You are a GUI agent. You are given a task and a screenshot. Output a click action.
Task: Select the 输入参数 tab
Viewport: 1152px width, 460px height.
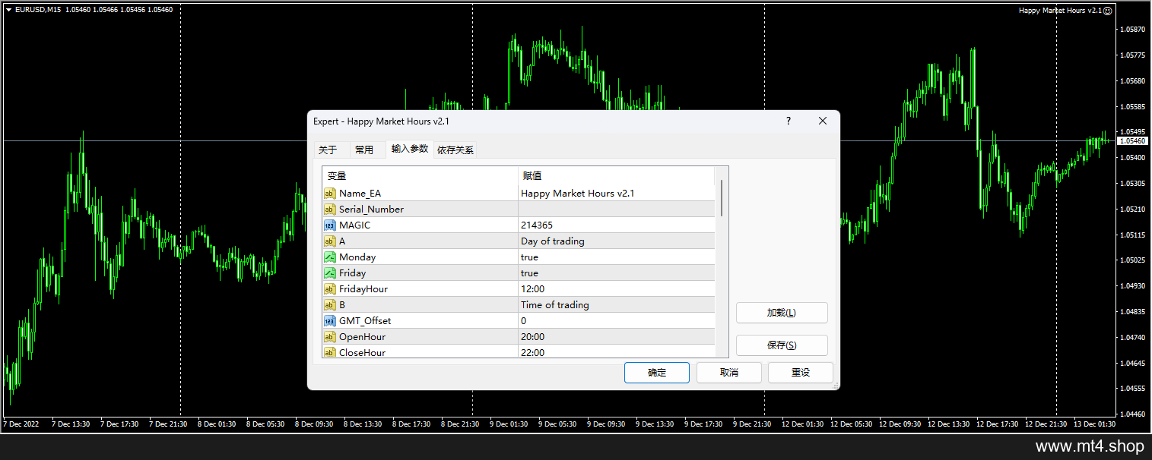[x=410, y=149]
